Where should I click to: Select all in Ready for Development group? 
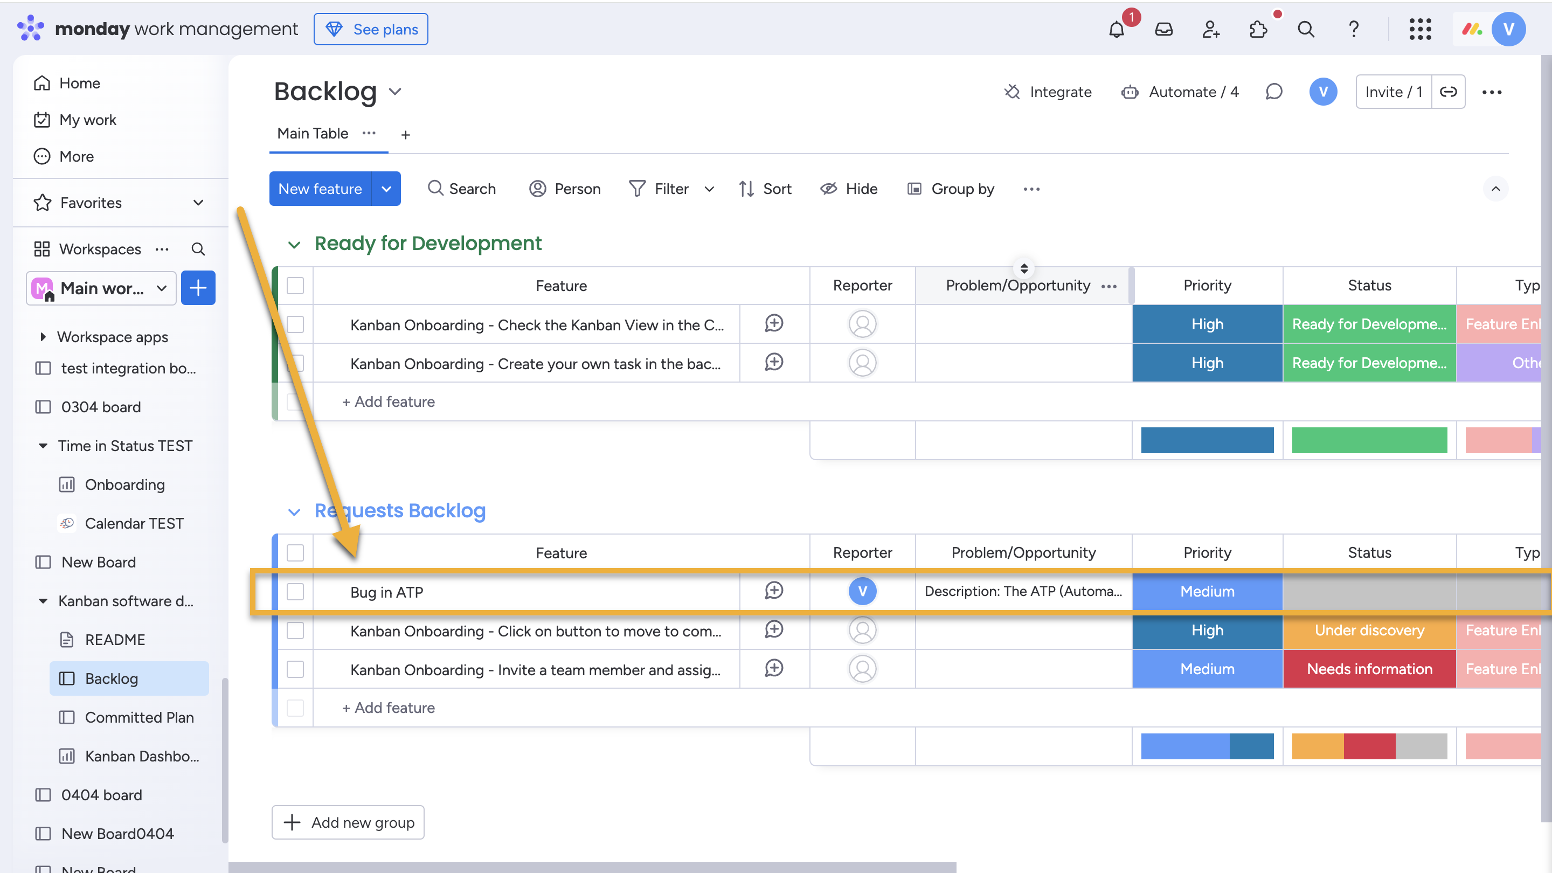pos(295,286)
